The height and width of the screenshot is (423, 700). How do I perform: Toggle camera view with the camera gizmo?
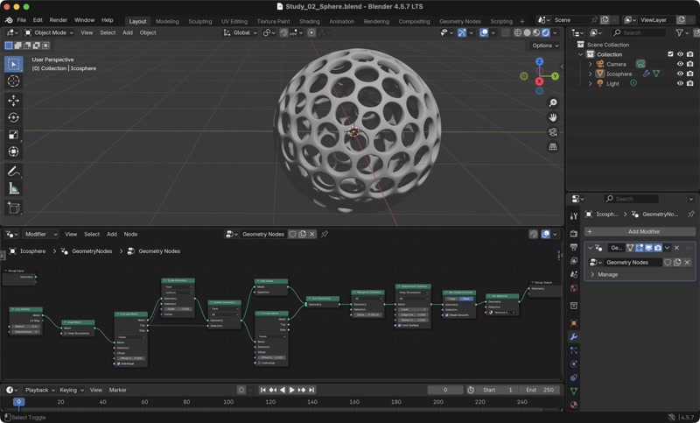click(x=553, y=132)
